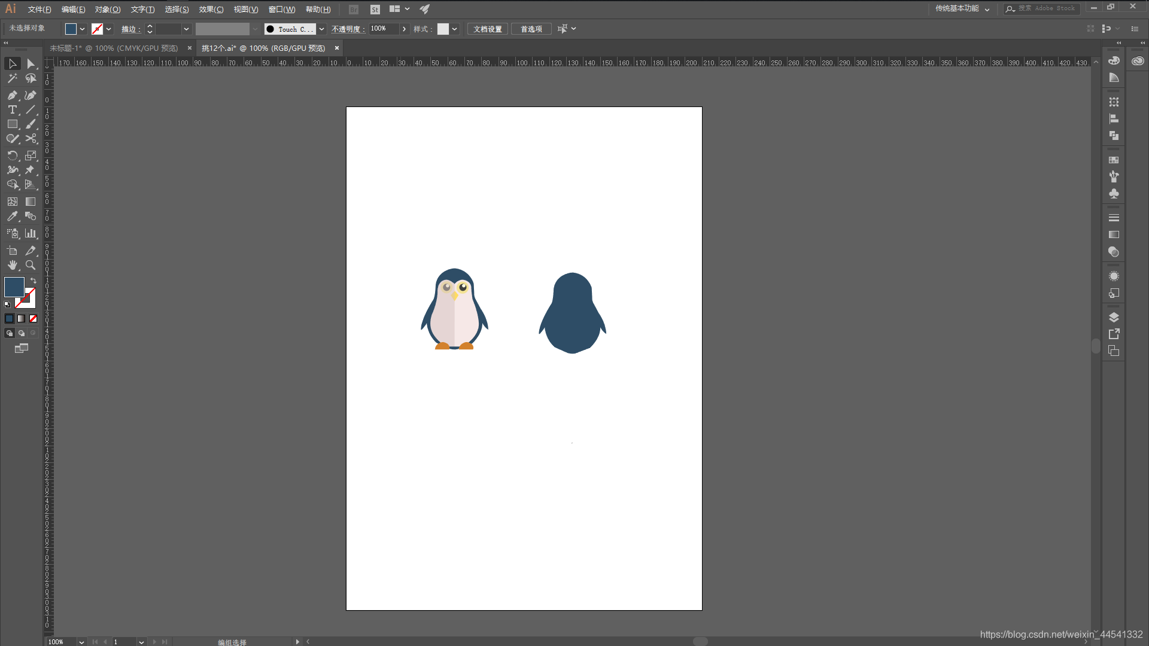The height and width of the screenshot is (646, 1149).
Task: Open the 文件(F) menu
Action: coord(39,10)
